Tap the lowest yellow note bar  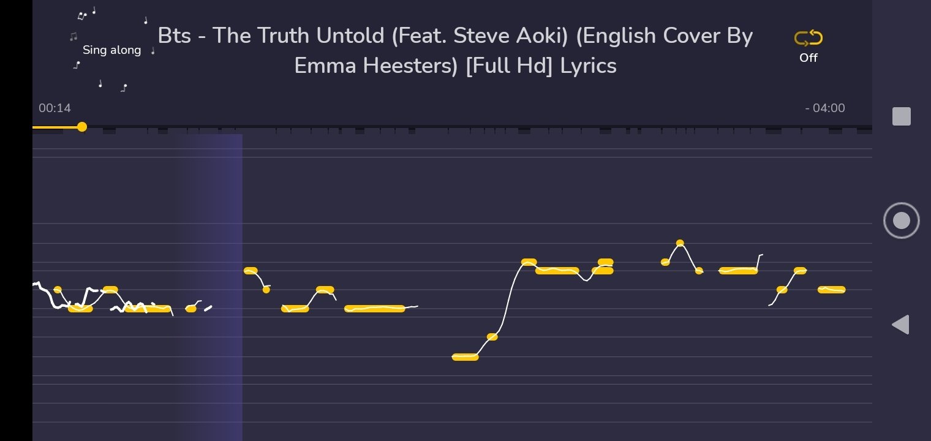tap(465, 357)
